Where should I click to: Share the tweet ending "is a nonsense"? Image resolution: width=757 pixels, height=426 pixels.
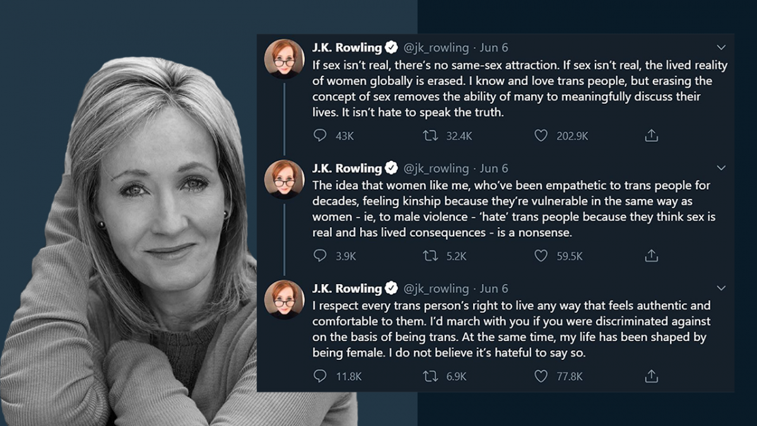(651, 256)
